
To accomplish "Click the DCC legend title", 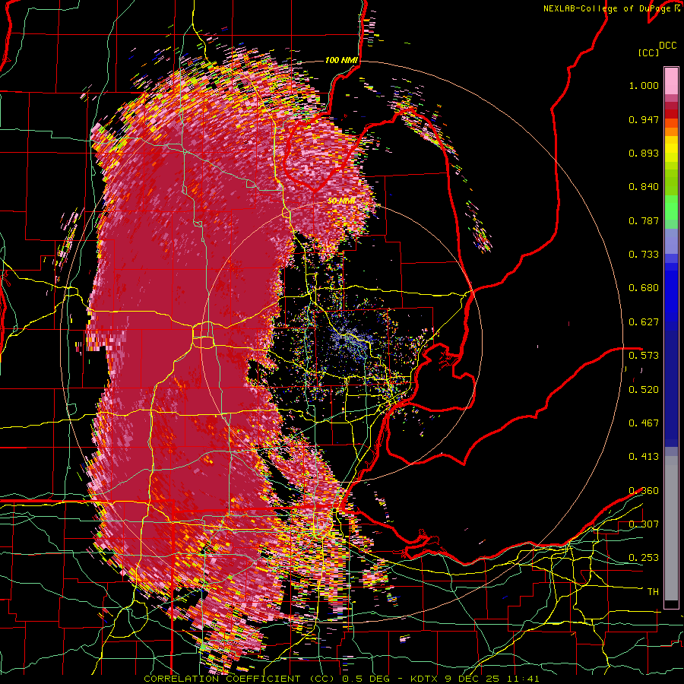I will (668, 46).
